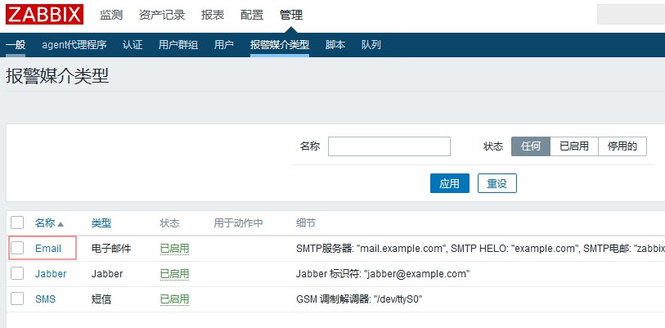The image size is (665, 328).
Task: Open the Email media type link
Action: click(48, 248)
